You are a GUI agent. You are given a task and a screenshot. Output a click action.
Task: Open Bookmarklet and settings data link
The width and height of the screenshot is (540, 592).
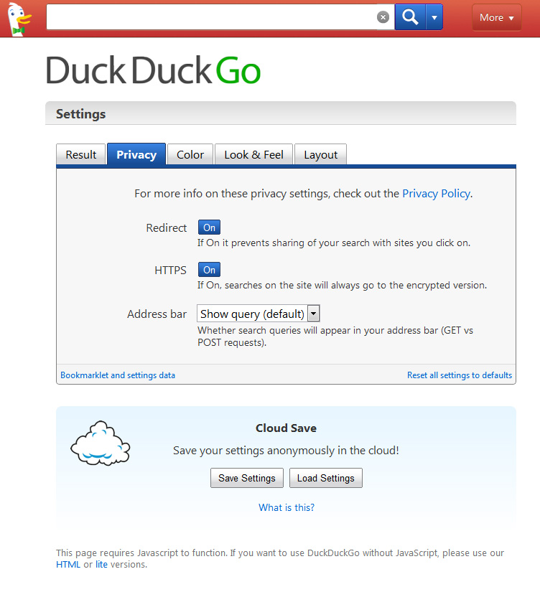pos(118,375)
